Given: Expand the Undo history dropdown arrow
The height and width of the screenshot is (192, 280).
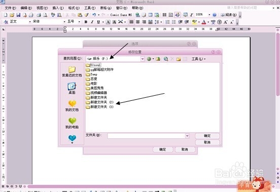Looking at the screenshot, I should click(x=98, y=15).
